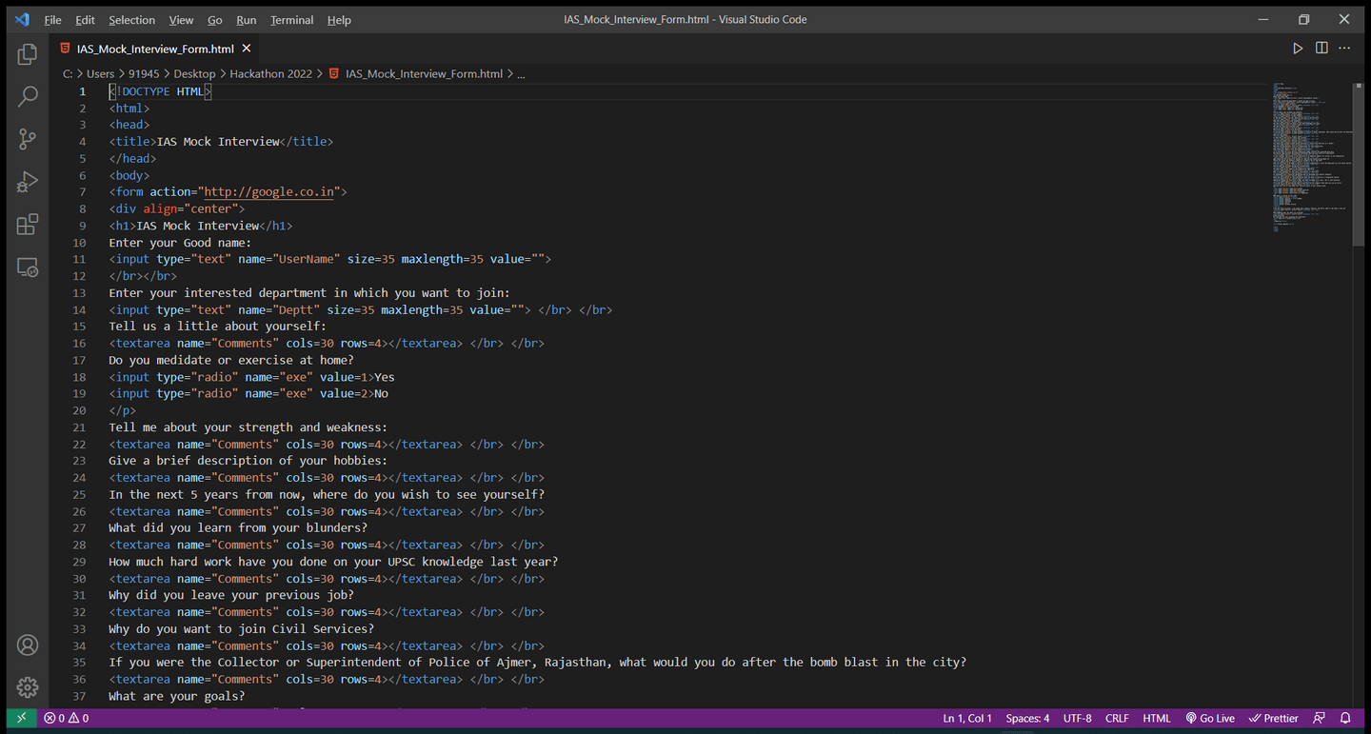
Task: Open the More Actions ellipsis menu
Action: (x=1344, y=49)
